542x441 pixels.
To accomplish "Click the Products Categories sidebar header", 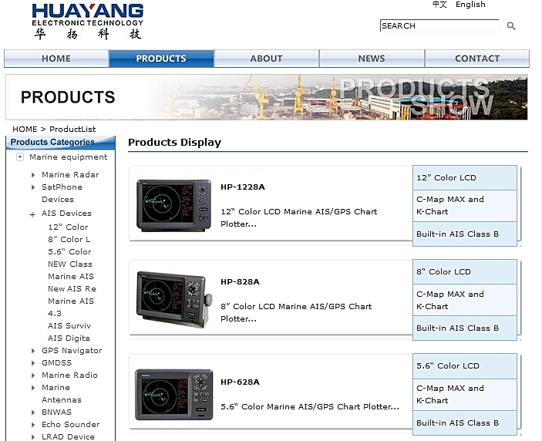I will pos(60,143).
